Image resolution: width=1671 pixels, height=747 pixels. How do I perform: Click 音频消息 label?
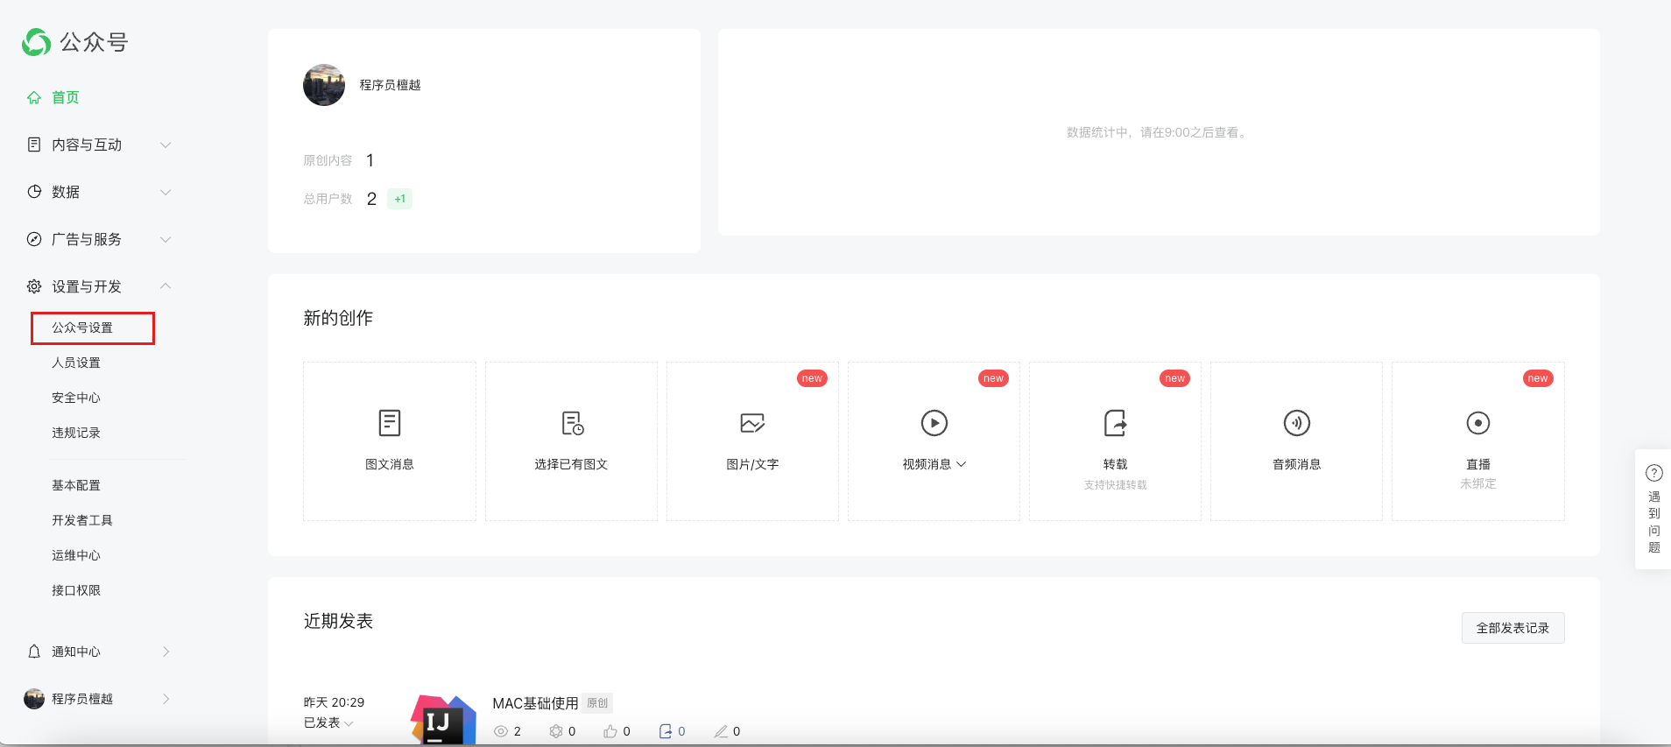coord(1297,464)
